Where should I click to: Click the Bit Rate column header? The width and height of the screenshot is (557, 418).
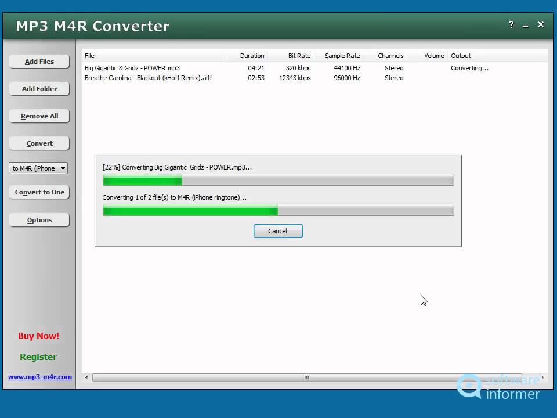pyautogui.click(x=291, y=56)
